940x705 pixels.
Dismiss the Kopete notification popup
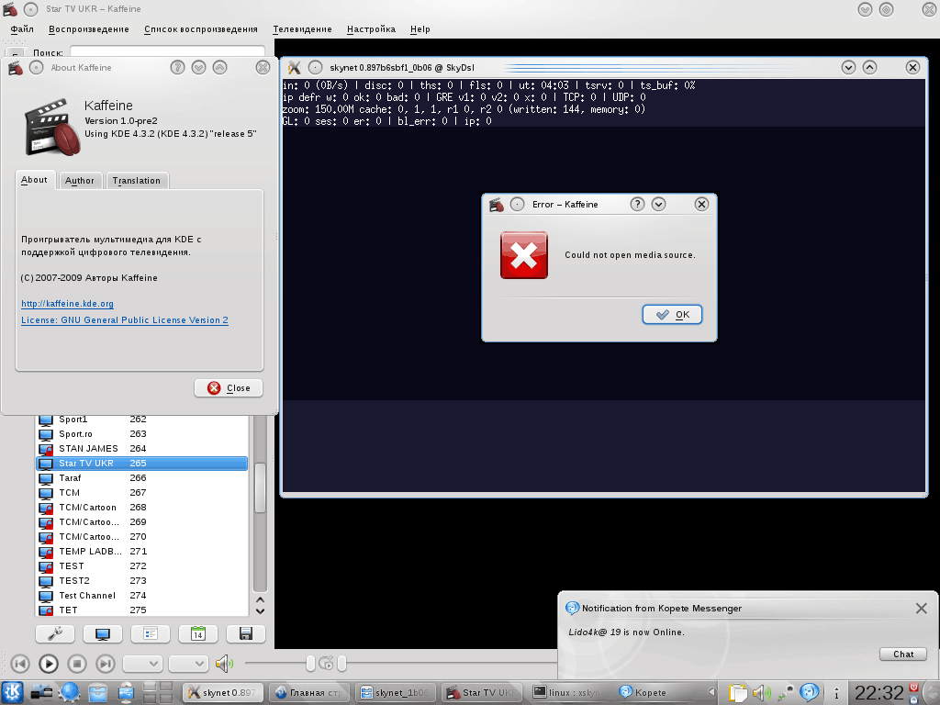[x=922, y=609]
